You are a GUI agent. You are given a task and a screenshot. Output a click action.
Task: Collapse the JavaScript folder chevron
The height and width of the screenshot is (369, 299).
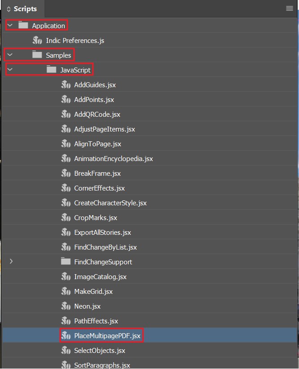pos(10,69)
